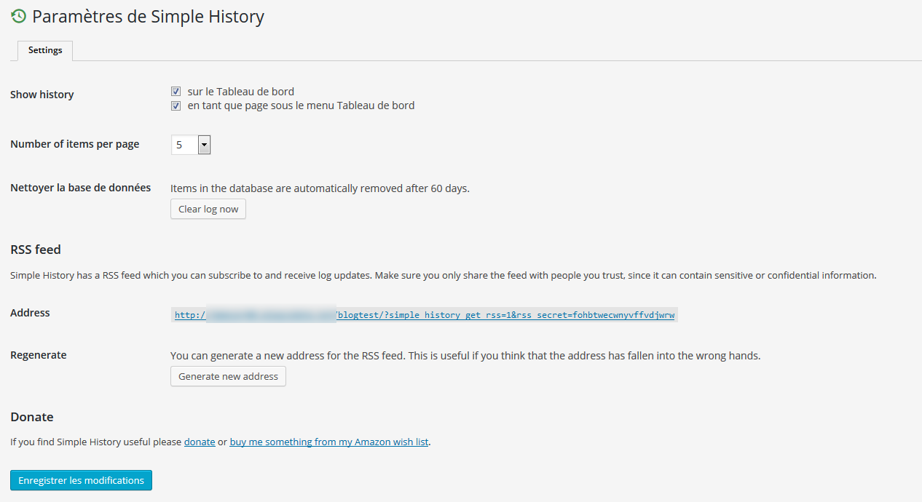This screenshot has width=922, height=502.
Task: Follow the donate link
Action: click(200, 442)
